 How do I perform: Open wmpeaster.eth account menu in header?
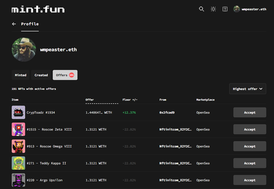point(250,9)
